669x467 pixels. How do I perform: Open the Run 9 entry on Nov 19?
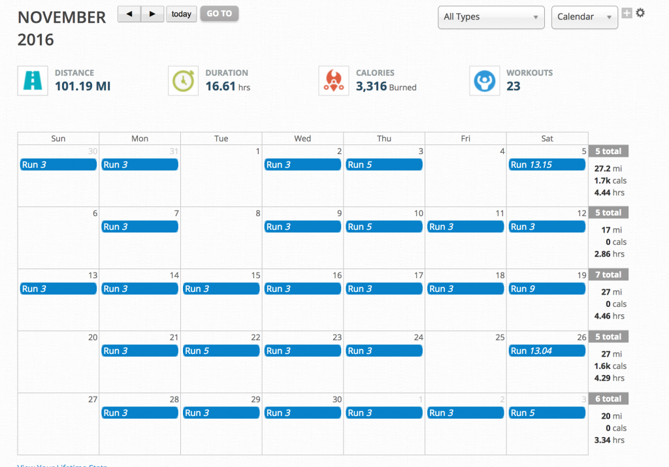[x=547, y=289]
